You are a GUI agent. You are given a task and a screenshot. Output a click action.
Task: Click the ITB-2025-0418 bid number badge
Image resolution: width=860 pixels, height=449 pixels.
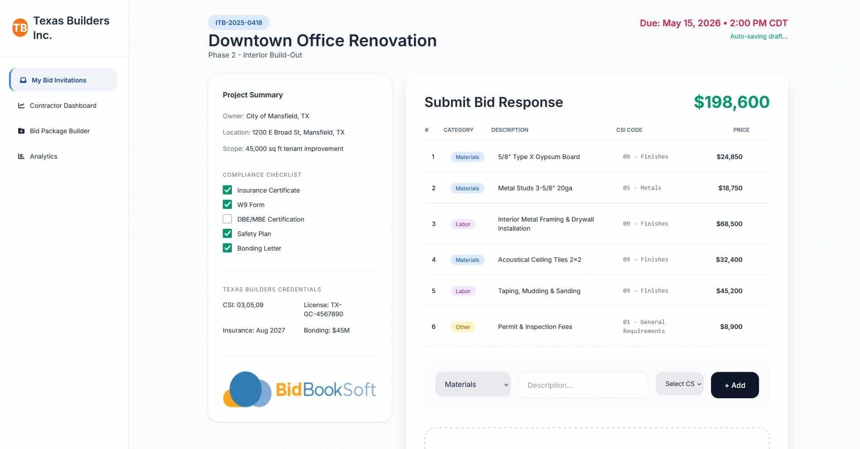[x=239, y=23]
